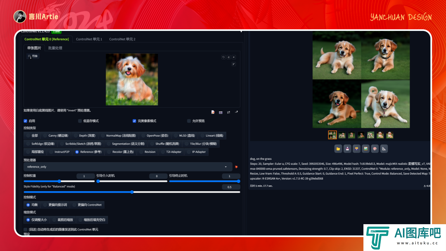
Task: Click the eraser icon above the dog image
Action: point(229,57)
